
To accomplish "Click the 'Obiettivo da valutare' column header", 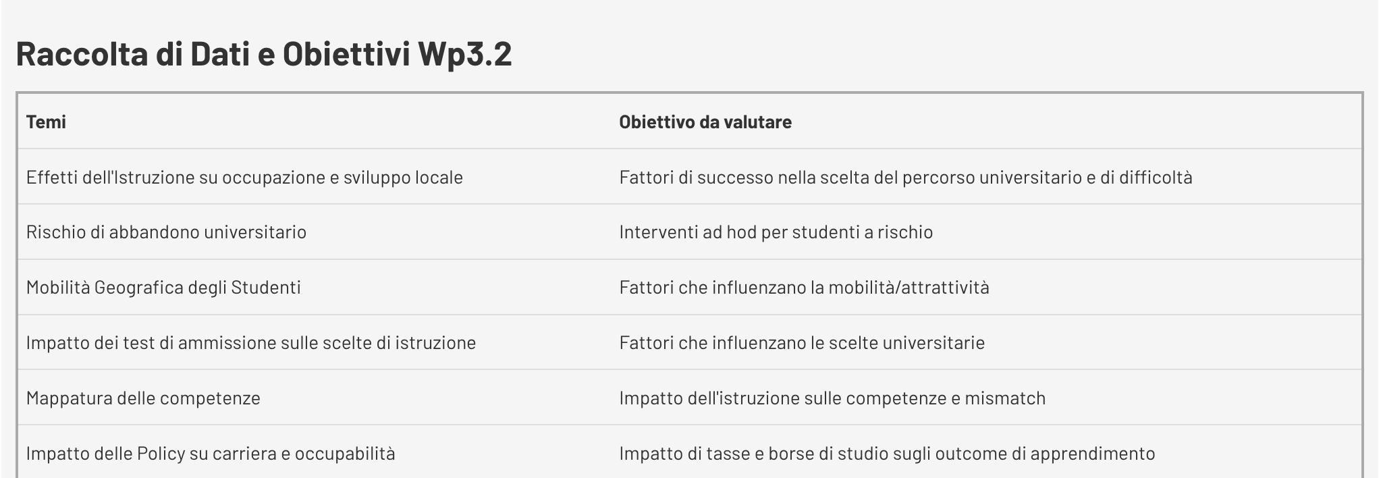I will coord(705,122).
